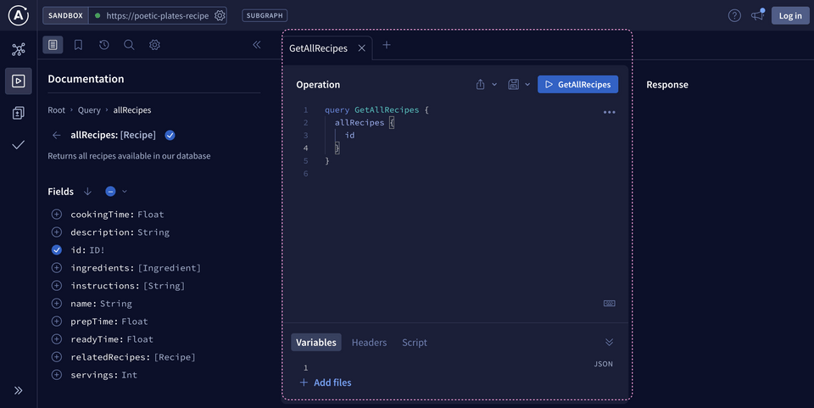Add the readyTime field

click(x=57, y=339)
